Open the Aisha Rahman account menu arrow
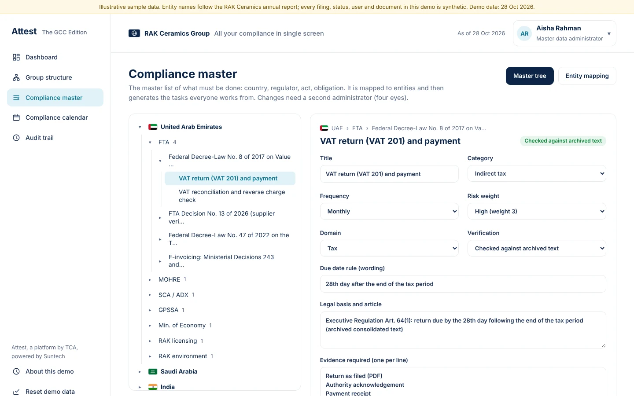The width and height of the screenshot is (634, 396). click(609, 33)
